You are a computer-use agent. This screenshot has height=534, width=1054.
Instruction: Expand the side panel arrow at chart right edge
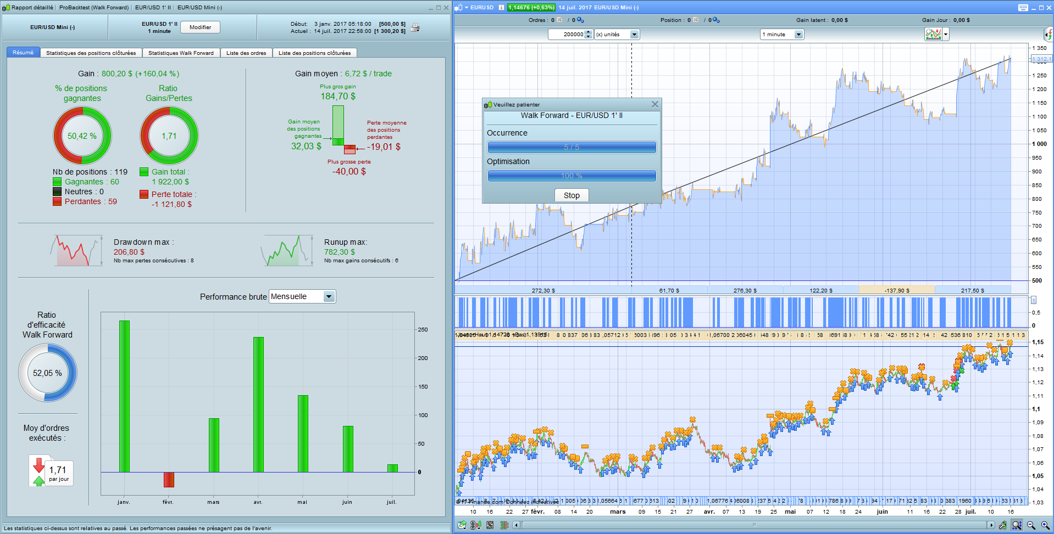tap(1049, 35)
